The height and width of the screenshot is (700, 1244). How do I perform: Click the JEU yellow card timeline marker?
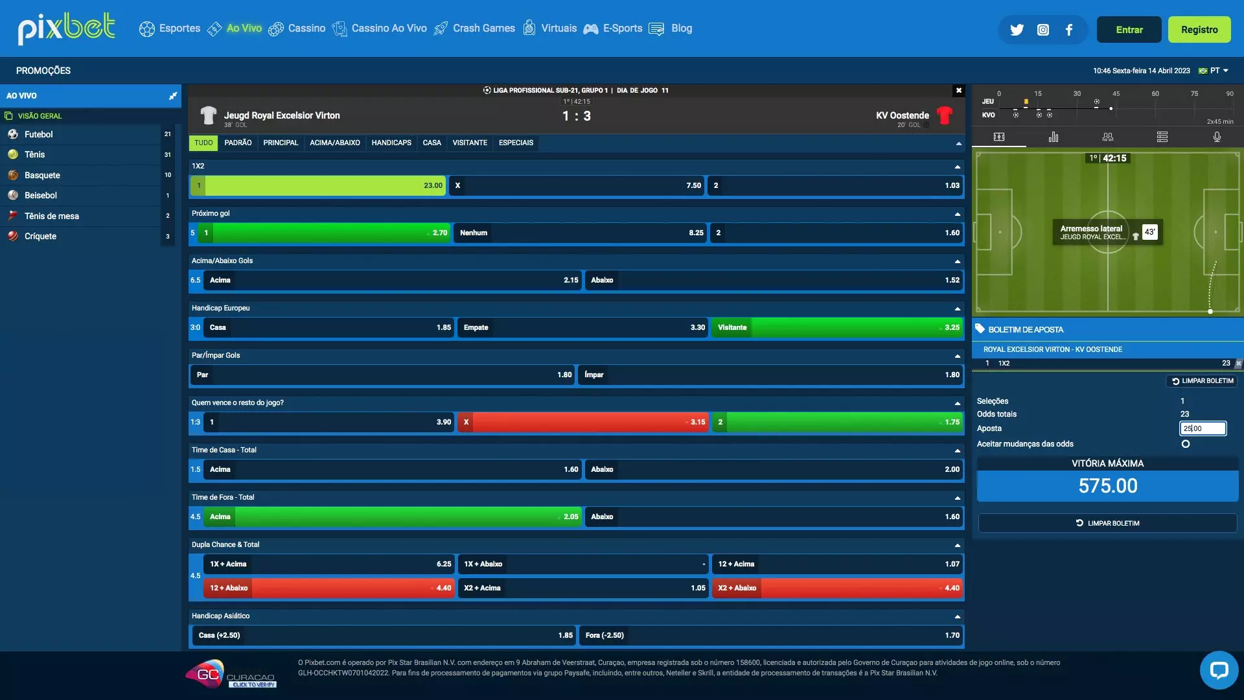1026,102
